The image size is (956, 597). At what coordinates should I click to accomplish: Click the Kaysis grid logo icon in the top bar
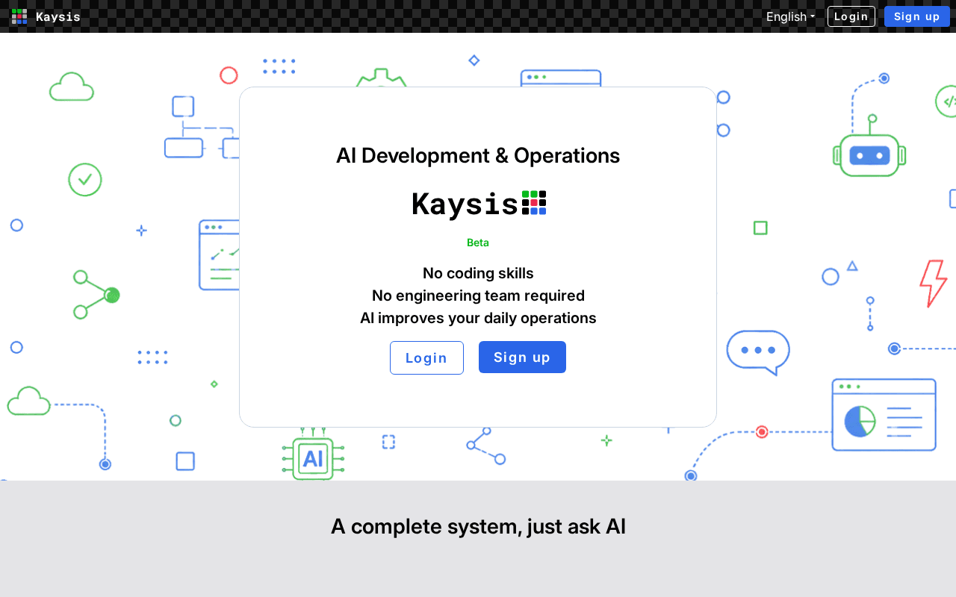coord(19,16)
